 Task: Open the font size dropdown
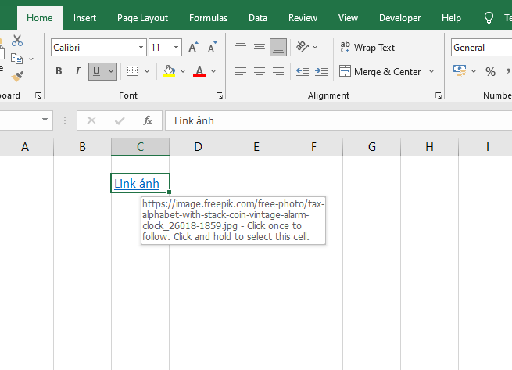[x=177, y=48]
